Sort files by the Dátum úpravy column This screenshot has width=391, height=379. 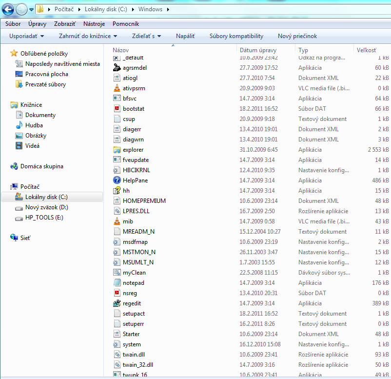(258, 50)
